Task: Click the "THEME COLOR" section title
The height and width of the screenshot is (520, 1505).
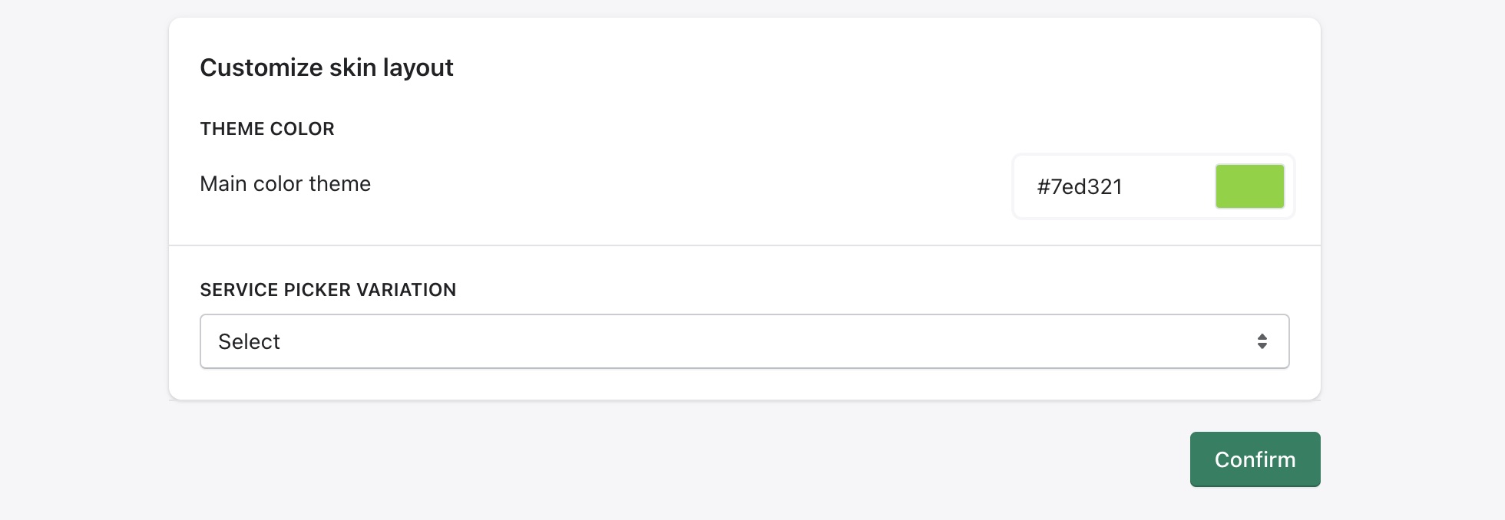Action: pos(267,129)
